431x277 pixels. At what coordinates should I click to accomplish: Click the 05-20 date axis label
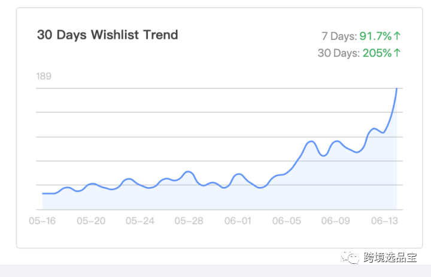(x=91, y=221)
